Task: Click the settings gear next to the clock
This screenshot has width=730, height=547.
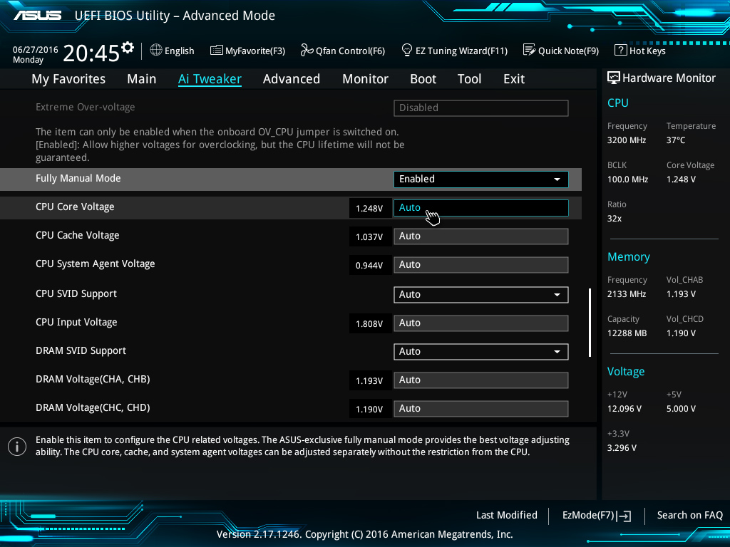Action: pos(128,48)
